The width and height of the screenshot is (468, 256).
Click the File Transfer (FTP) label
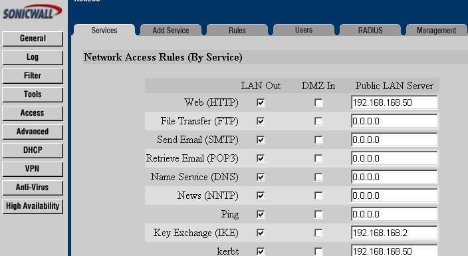tap(199, 121)
